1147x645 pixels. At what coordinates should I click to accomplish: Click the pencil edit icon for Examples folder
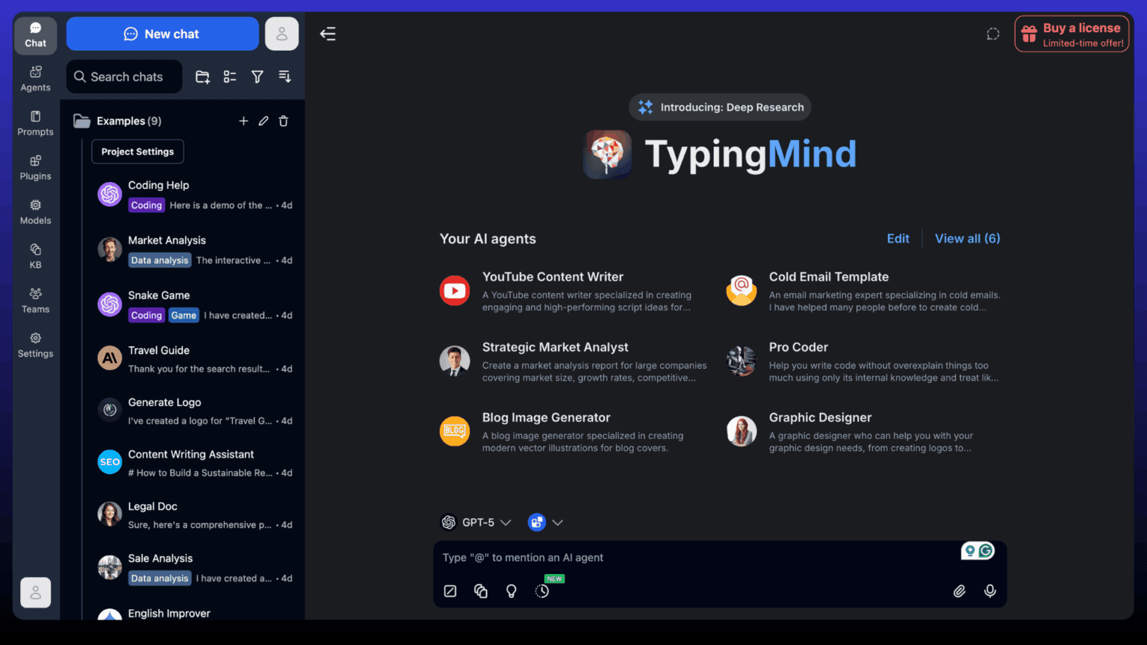click(264, 121)
